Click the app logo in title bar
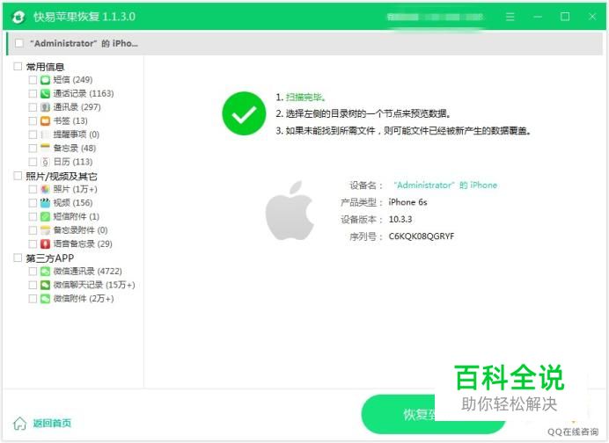This screenshot has height=443, width=609. coord(18,17)
